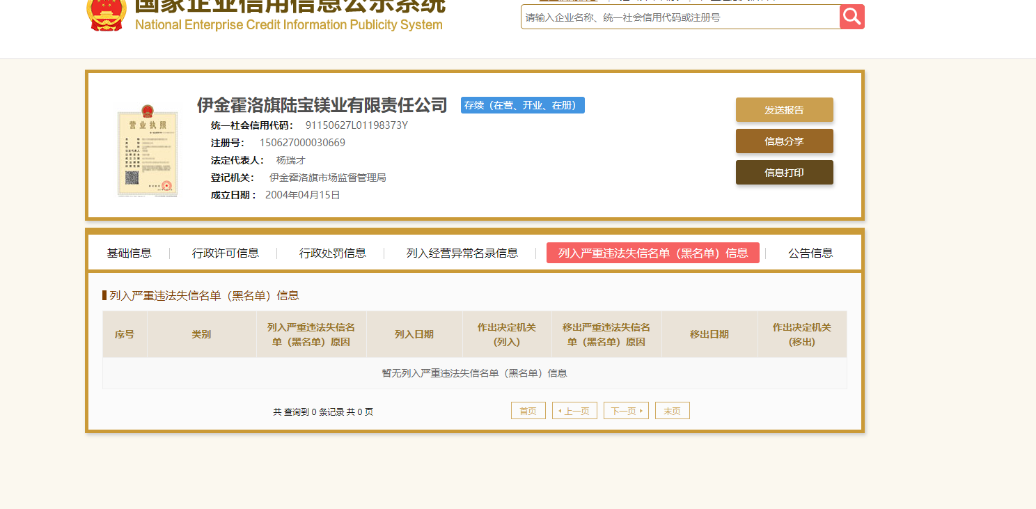Click the national emblem logo

(106, 15)
